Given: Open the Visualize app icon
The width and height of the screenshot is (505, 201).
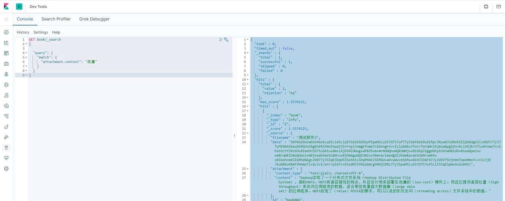Looking at the screenshot, I should tap(6, 43).
